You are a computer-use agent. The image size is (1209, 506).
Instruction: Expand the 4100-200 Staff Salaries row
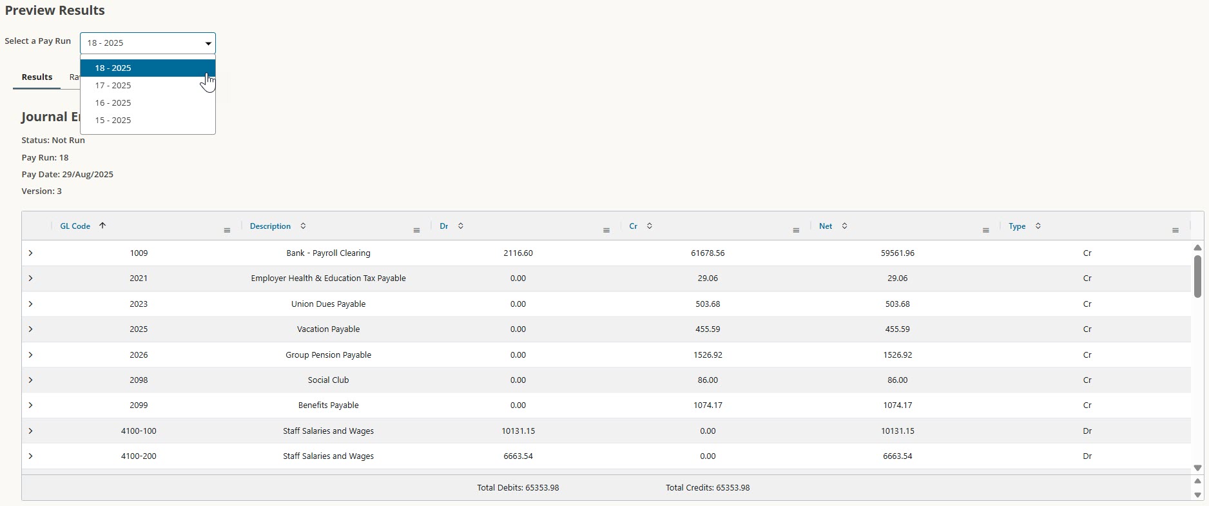pyautogui.click(x=30, y=456)
